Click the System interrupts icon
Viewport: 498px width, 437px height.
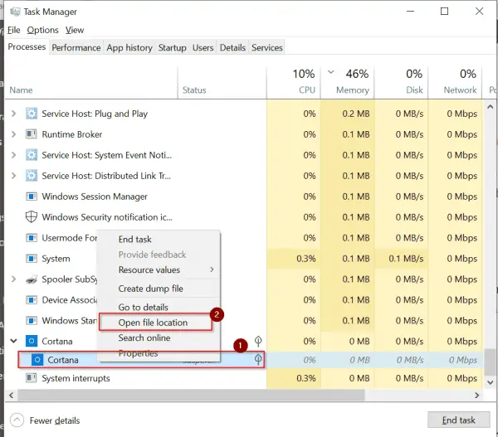32,378
